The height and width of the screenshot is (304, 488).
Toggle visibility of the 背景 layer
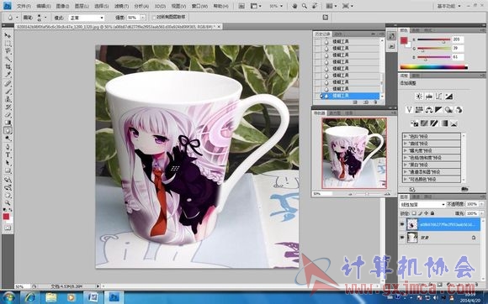point(402,238)
